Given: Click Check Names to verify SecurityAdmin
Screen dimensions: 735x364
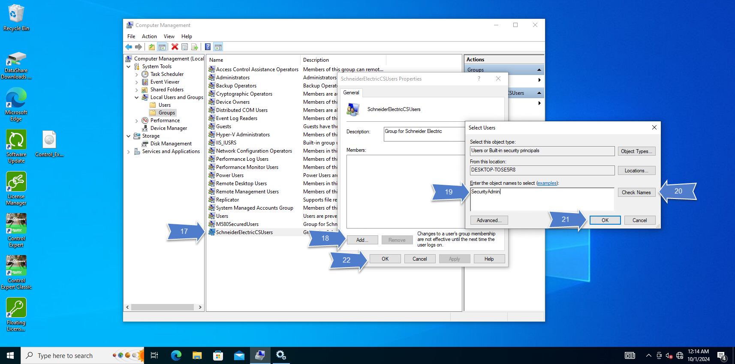Looking at the screenshot, I should click(636, 193).
